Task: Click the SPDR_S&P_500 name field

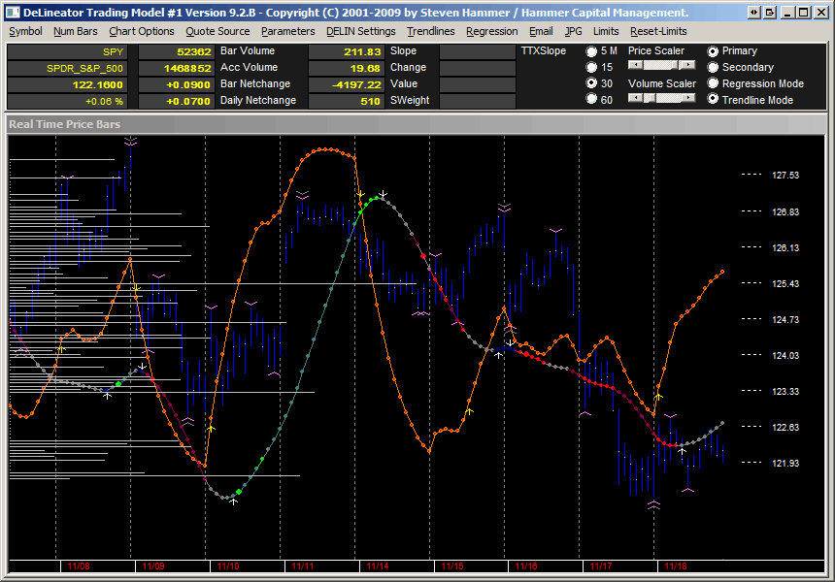Action: tap(67, 69)
